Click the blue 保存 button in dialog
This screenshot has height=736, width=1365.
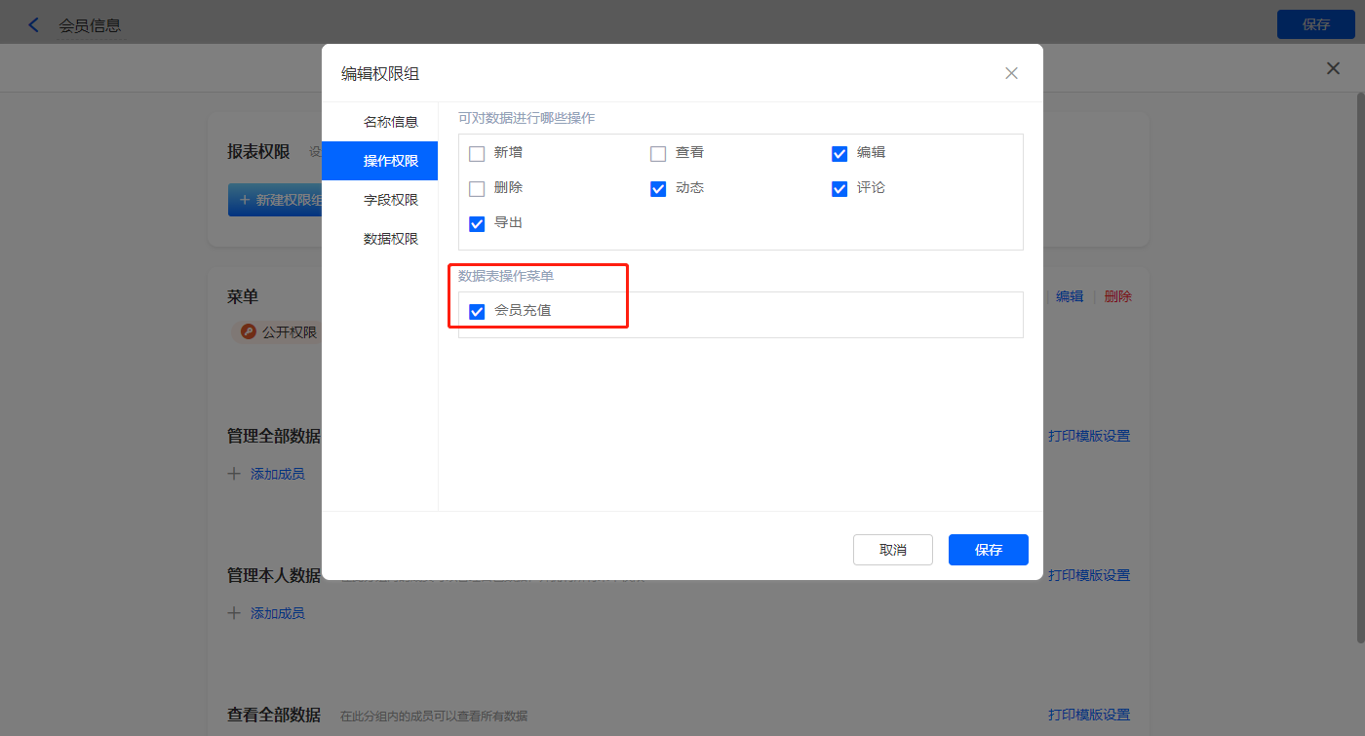point(988,550)
